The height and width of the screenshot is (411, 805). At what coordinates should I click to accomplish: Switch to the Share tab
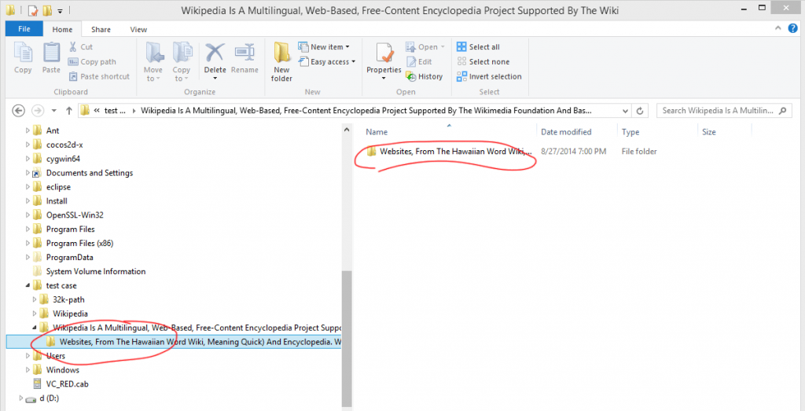click(101, 29)
